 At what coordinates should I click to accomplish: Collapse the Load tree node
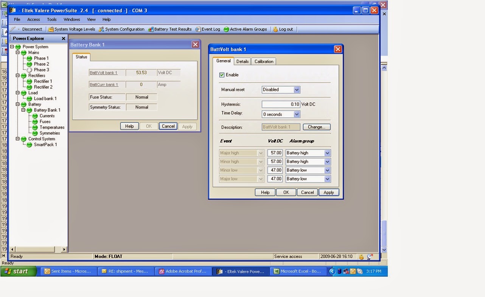(x=18, y=93)
